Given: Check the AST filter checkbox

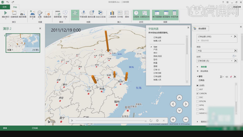Looking at the screenshot, I should click(197, 89).
